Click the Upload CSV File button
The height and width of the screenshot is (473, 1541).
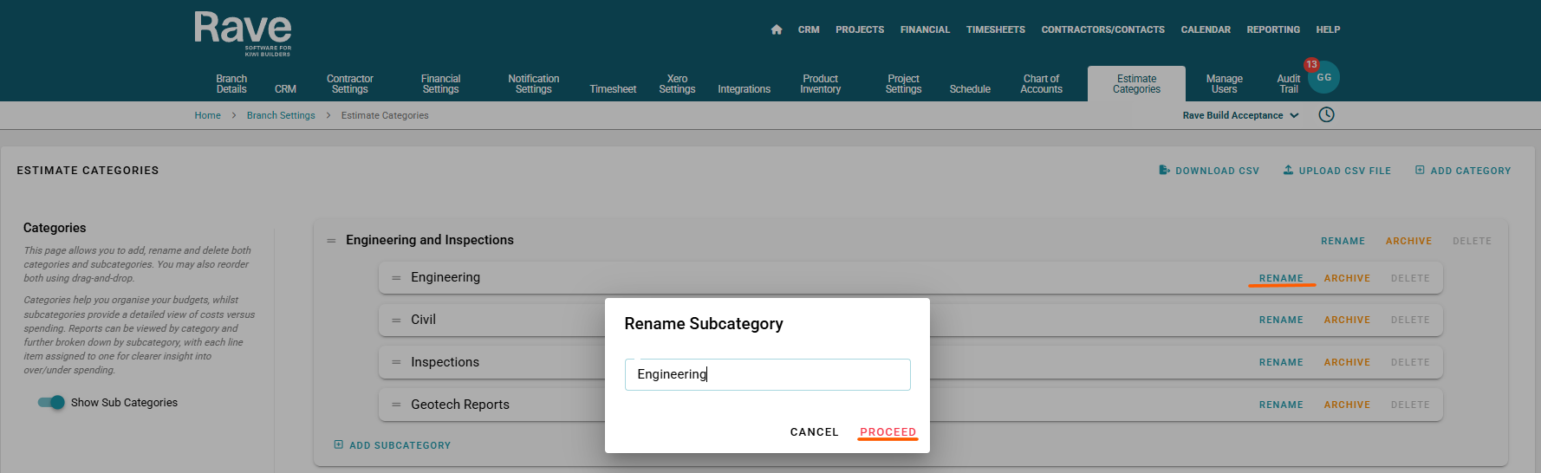click(1337, 171)
